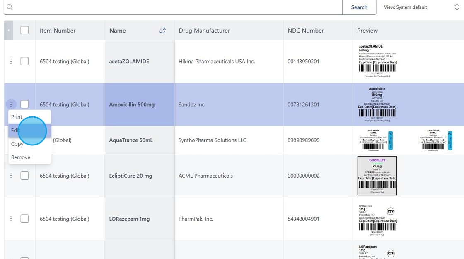This screenshot has height=259, width=464.
Task: Click NDC number 00143950301
Action: (x=303, y=62)
